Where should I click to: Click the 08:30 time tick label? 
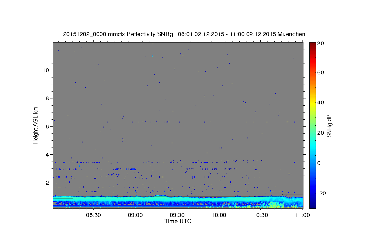coord(93,215)
